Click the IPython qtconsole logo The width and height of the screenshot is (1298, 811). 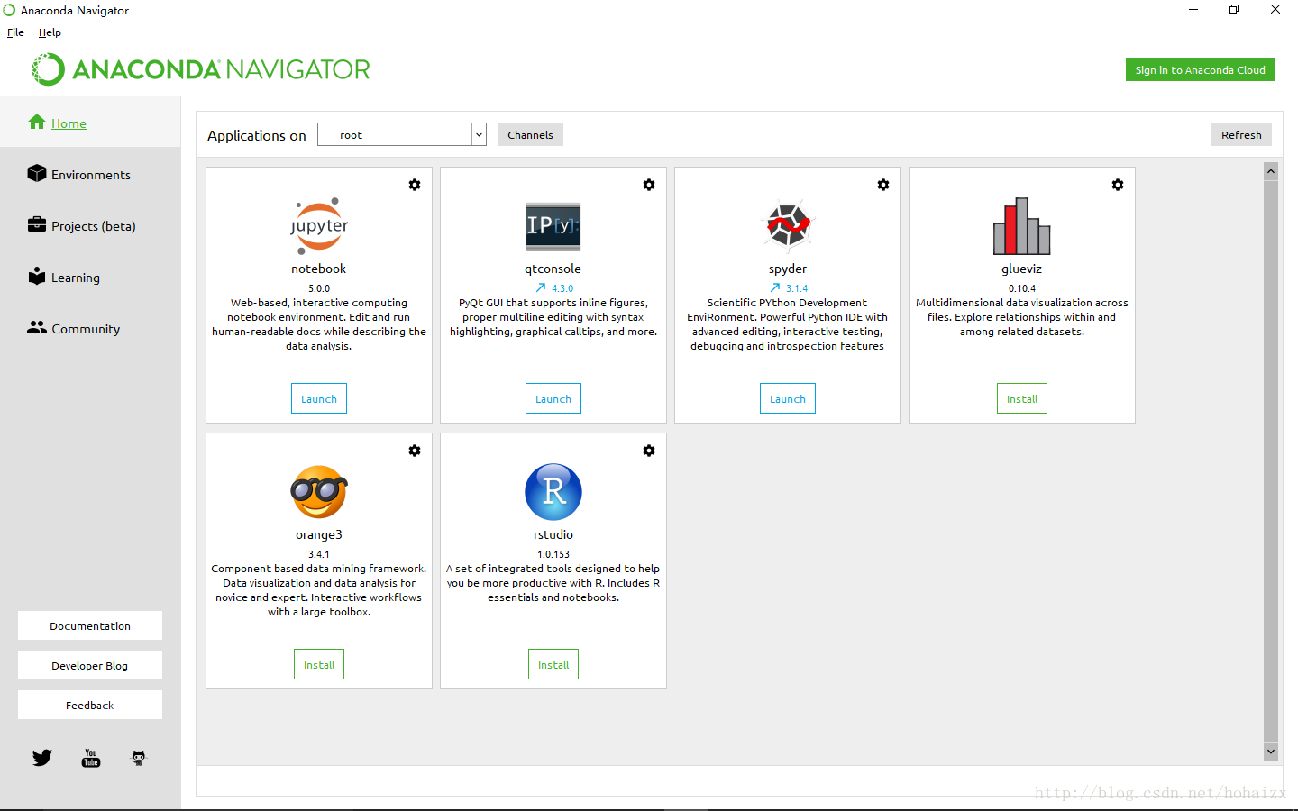[553, 226]
